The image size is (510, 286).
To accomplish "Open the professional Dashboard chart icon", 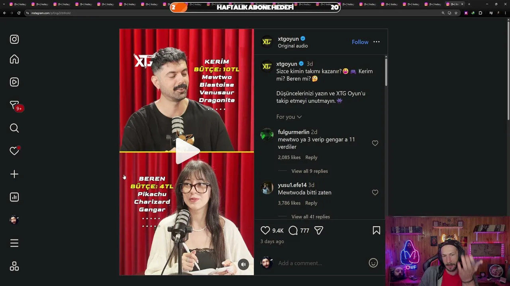I will click(x=14, y=197).
